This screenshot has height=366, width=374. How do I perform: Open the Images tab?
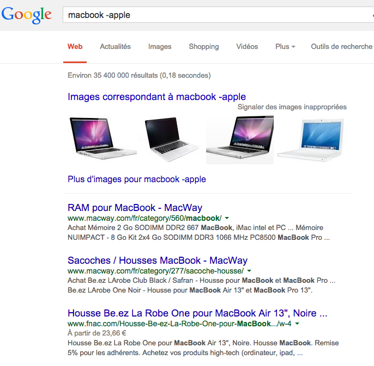click(160, 46)
